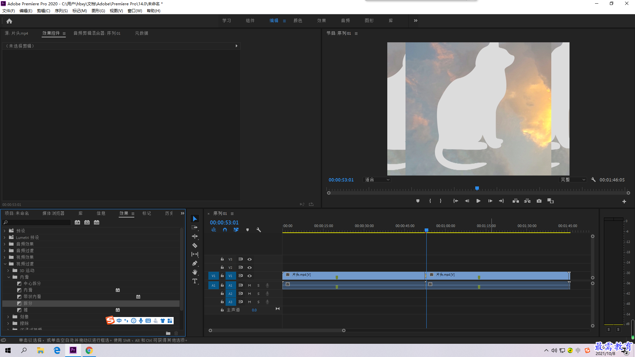Solo track A2
This screenshot has width=635, height=357.
pos(258,294)
